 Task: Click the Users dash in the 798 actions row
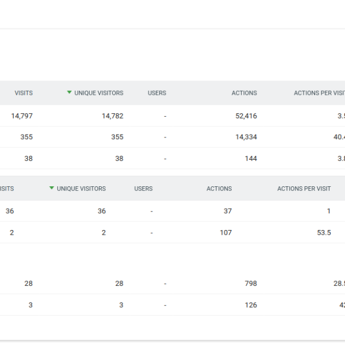click(x=165, y=283)
